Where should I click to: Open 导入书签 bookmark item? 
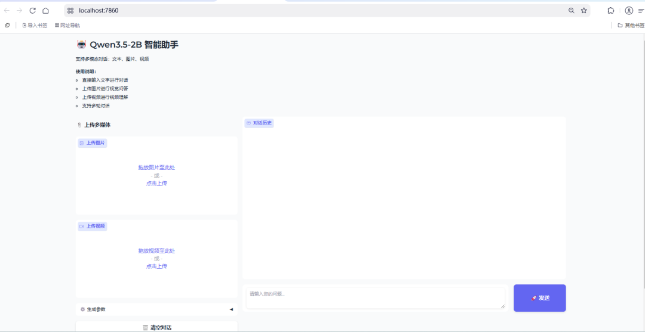(35, 26)
